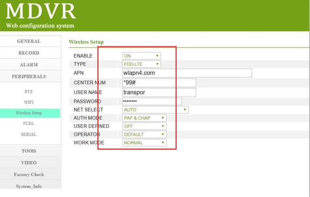Go to the SERIAL submenu item
The height and width of the screenshot is (197, 310).
(29, 134)
